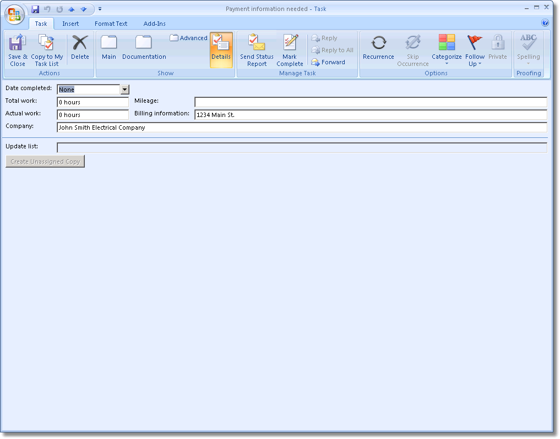The width and height of the screenshot is (560, 439).
Task: Click the Advanced button in Show group
Action: (x=189, y=38)
